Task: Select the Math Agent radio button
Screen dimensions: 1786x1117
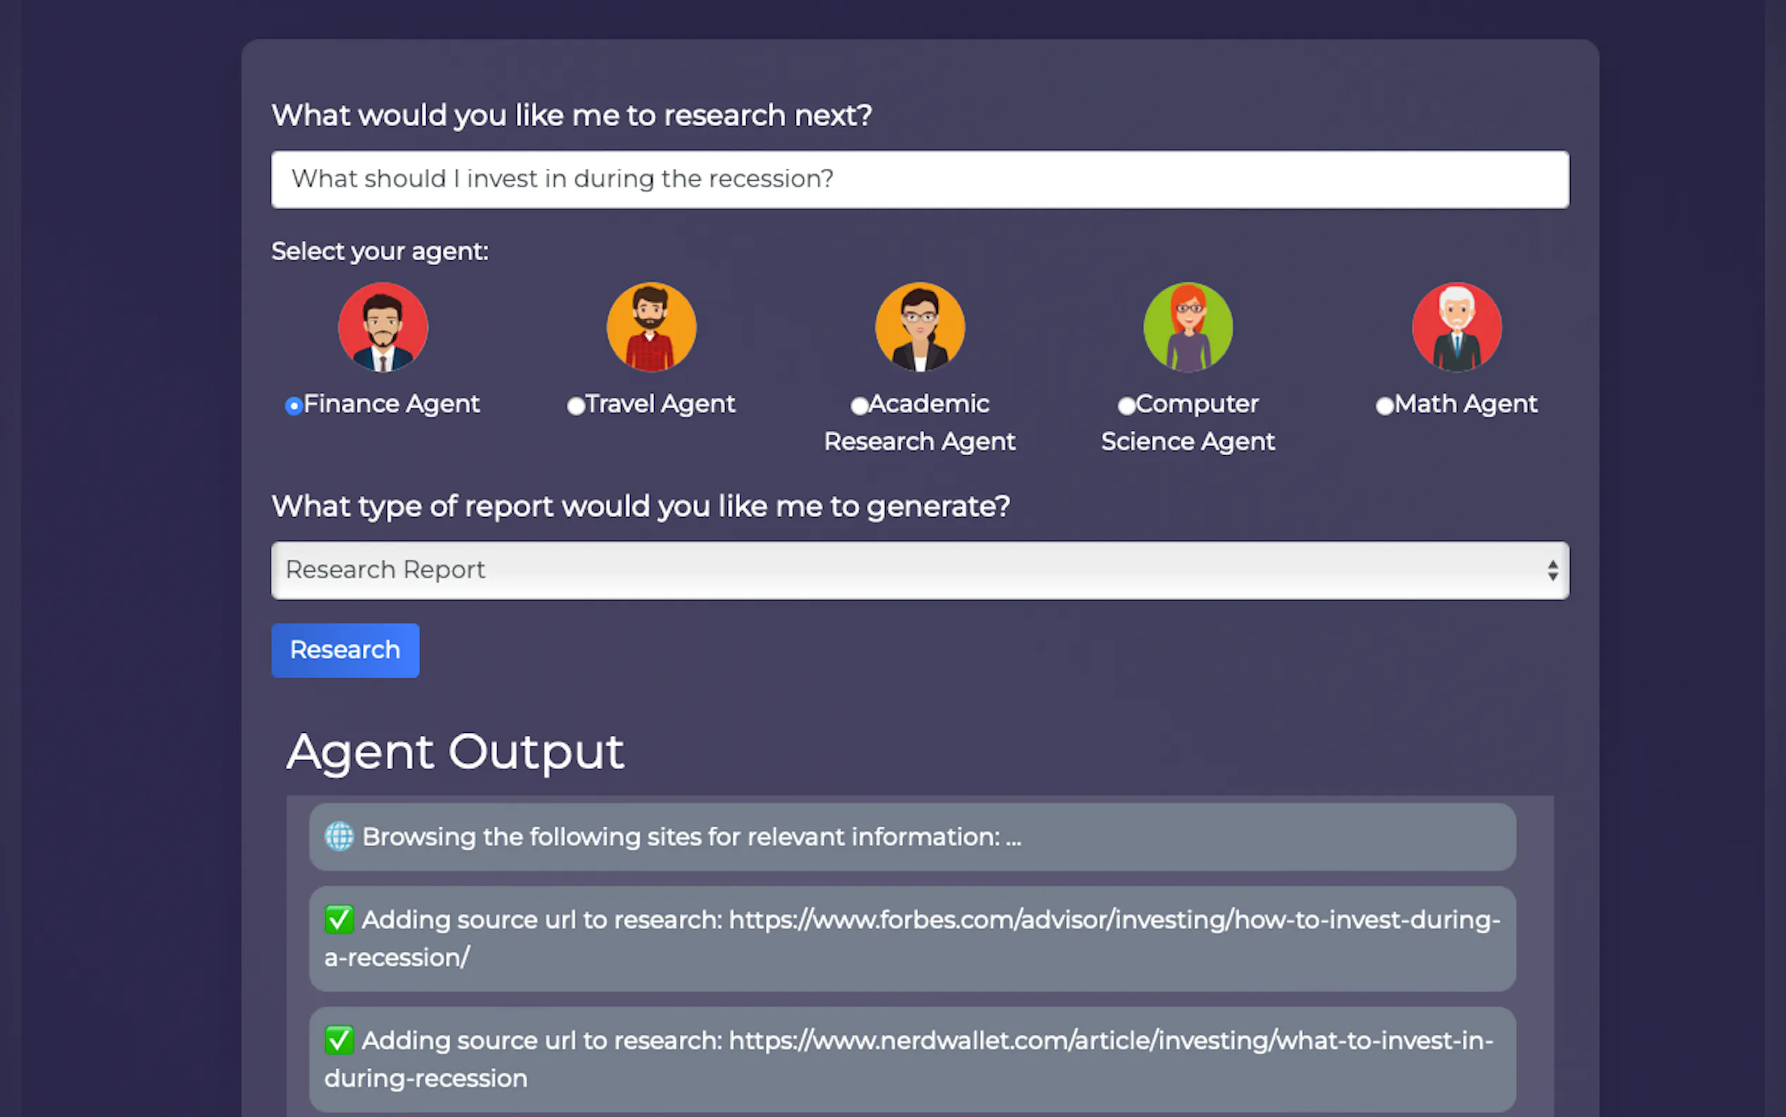Action: click(x=1385, y=406)
